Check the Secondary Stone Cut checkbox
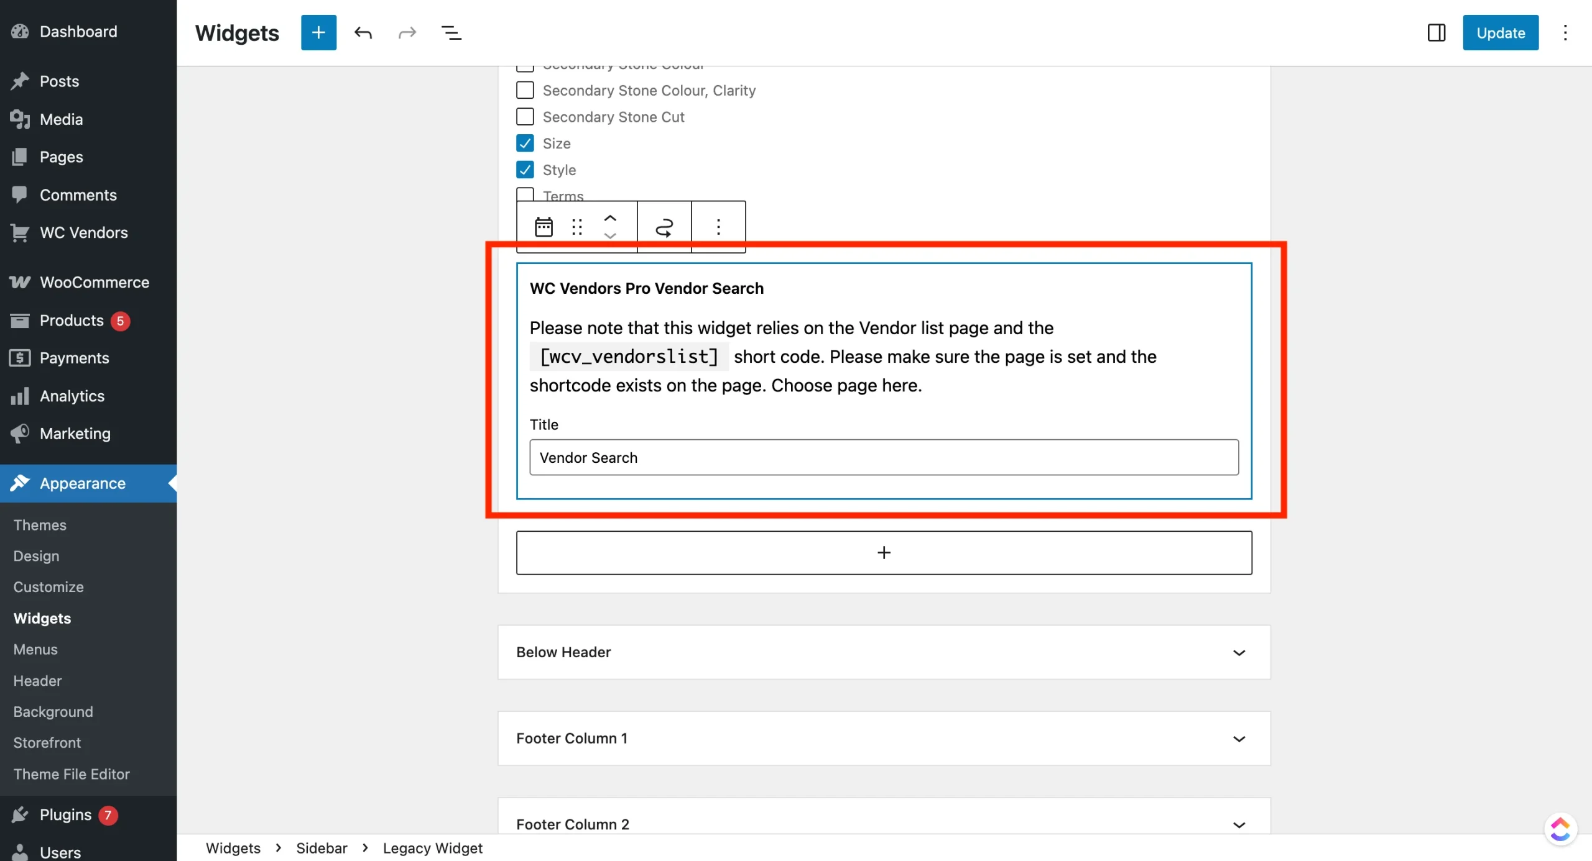The height and width of the screenshot is (861, 1592). [x=525, y=117]
